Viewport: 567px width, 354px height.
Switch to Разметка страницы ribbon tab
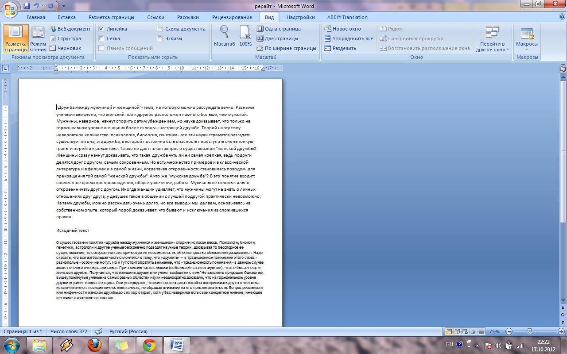click(x=111, y=17)
